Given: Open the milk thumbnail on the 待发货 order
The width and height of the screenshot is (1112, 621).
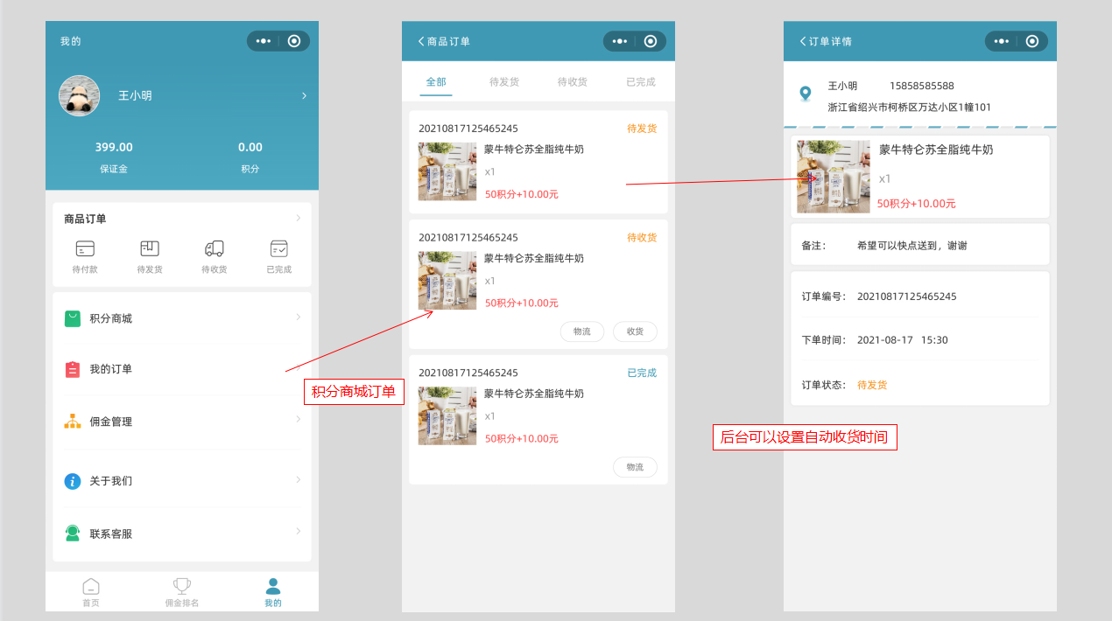Looking at the screenshot, I should click(447, 171).
